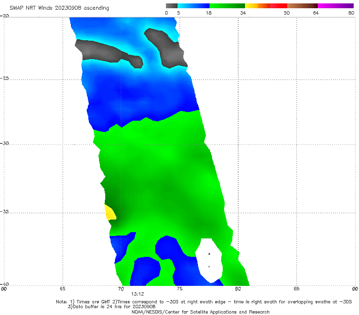Click the color bar label '18'
This screenshot has height=315, width=359.
click(209, 13)
